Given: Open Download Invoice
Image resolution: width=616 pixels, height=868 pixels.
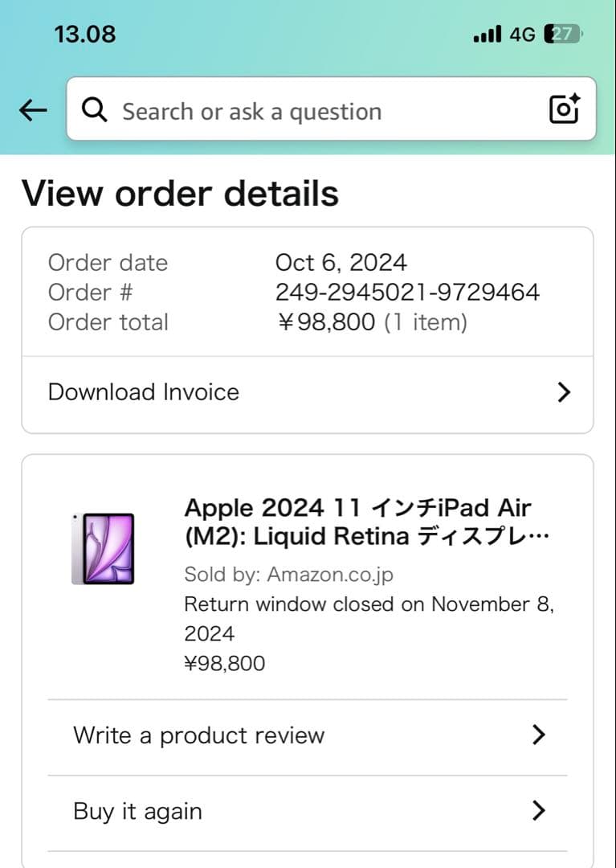Looking at the screenshot, I should [144, 392].
